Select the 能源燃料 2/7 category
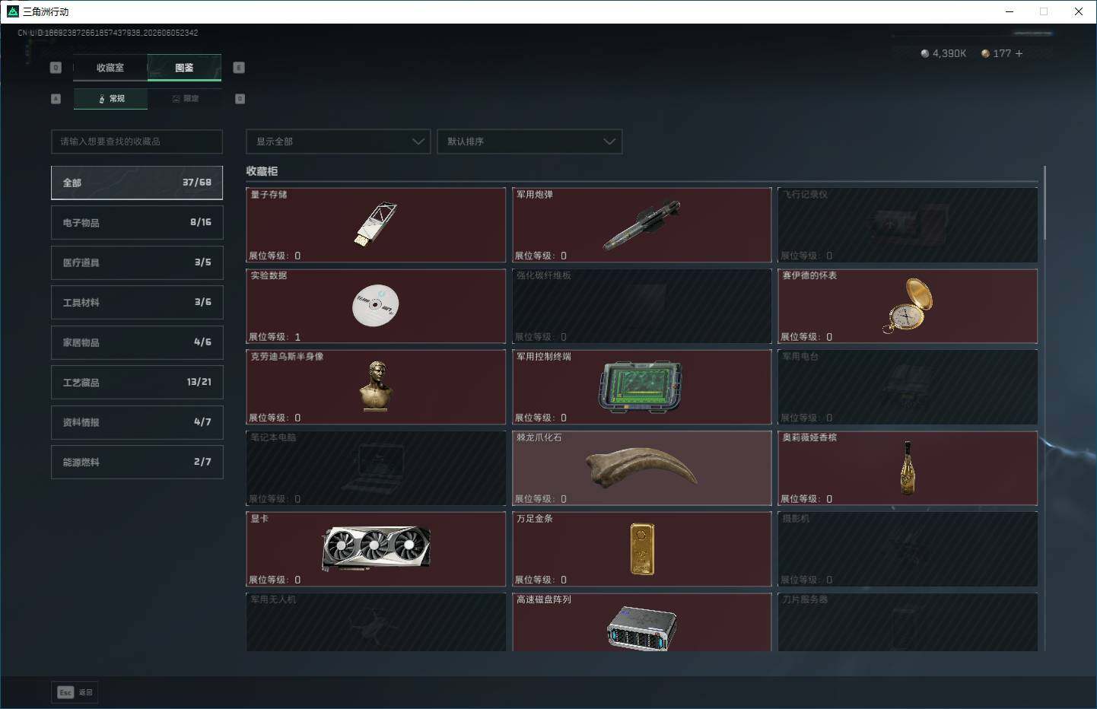This screenshot has height=709, width=1097. (137, 462)
